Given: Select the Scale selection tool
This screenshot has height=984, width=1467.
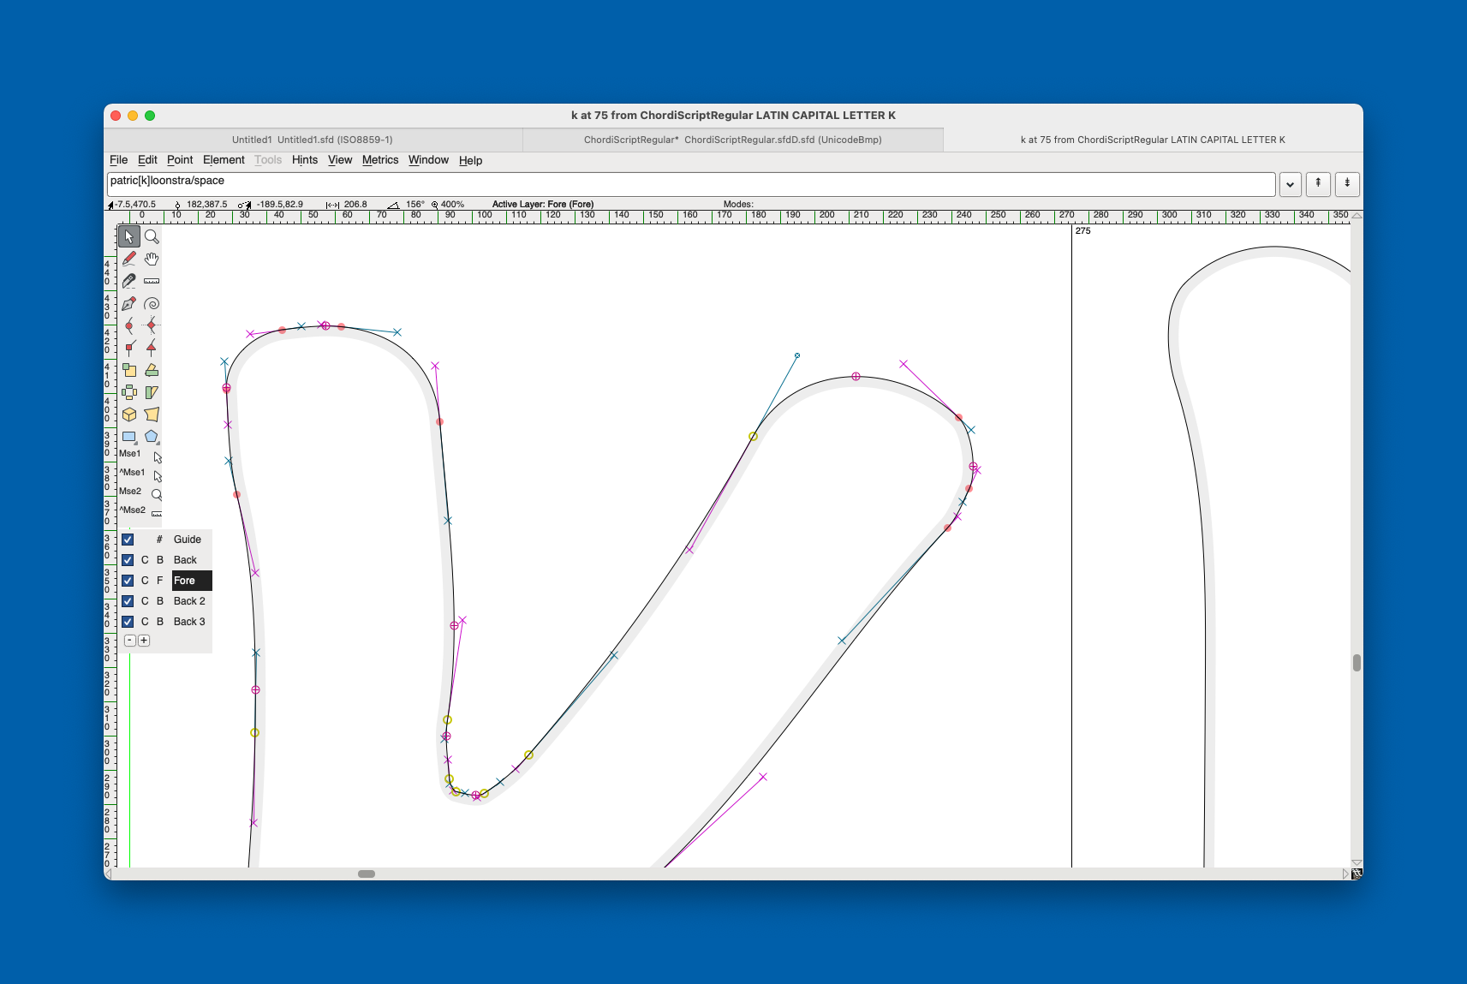Looking at the screenshot, I should point(129,370).
